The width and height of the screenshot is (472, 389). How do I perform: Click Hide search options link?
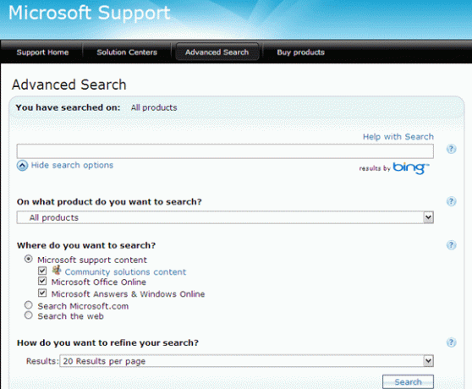tap(72, 165)
